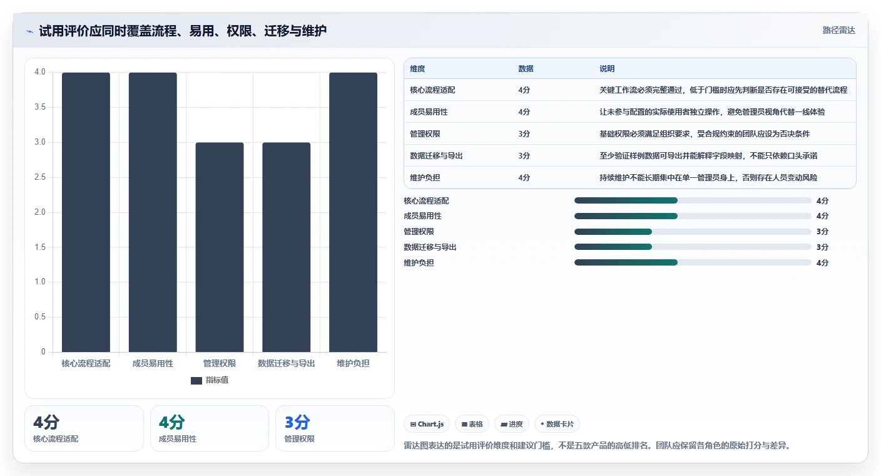Click the footer note about 雷达图
The image size is (881, 476).
pos(598,446)
